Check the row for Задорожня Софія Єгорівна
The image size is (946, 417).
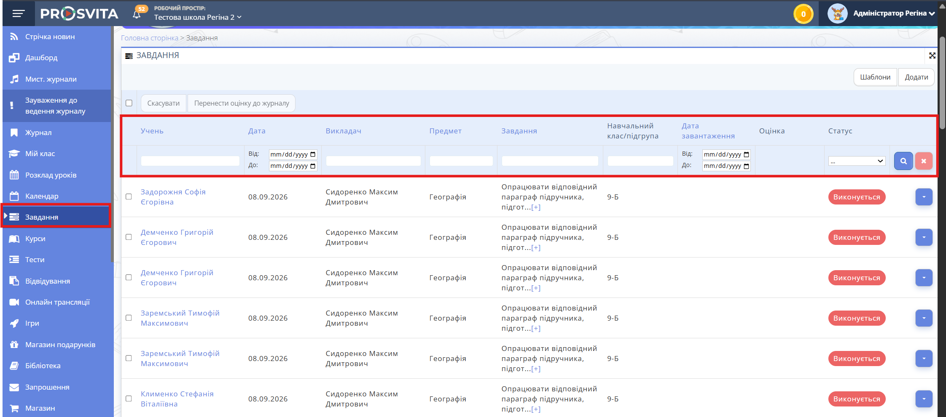(x=129, y=197)
